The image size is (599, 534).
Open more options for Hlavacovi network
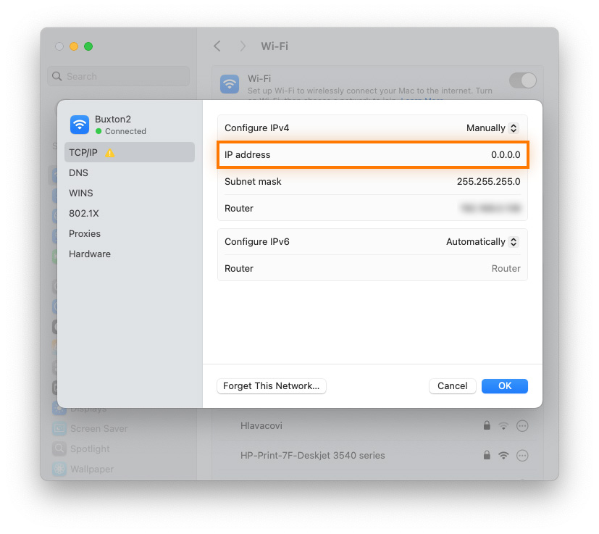[522, 425]
